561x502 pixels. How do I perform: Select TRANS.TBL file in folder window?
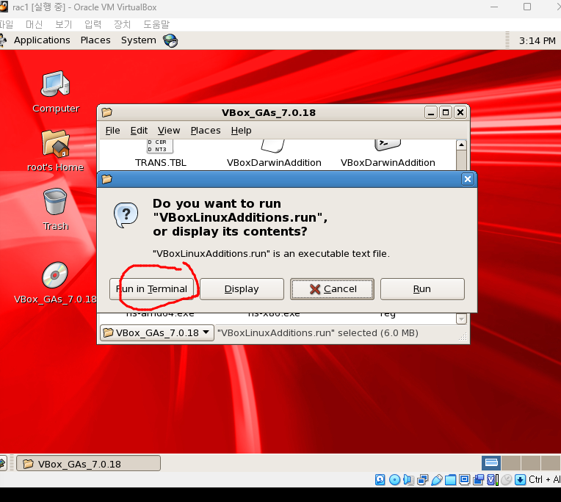click(x=161, y=153)
